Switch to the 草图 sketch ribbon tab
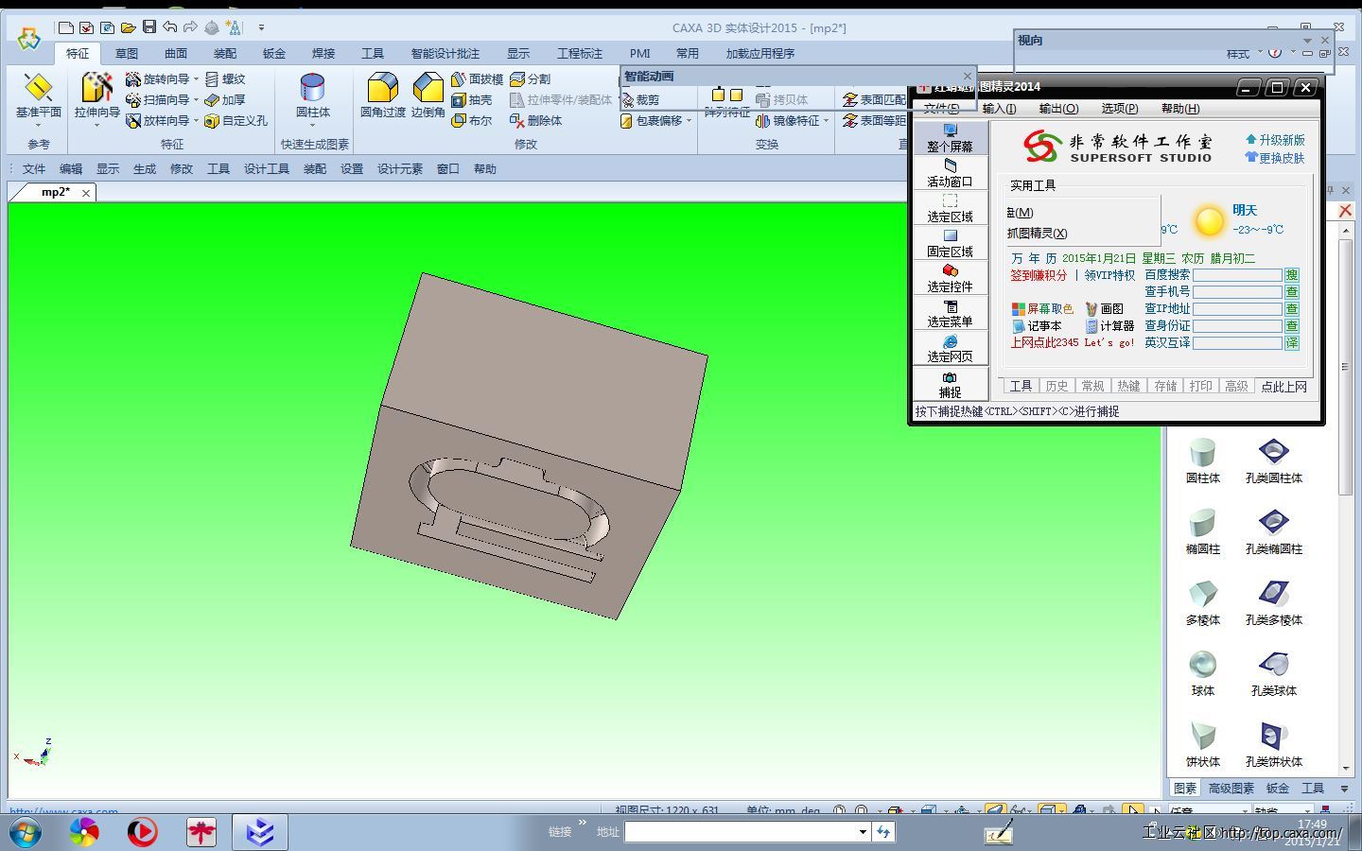This screenshot has width=1362, height=851. pyautogui.click(x=127, y=54)
